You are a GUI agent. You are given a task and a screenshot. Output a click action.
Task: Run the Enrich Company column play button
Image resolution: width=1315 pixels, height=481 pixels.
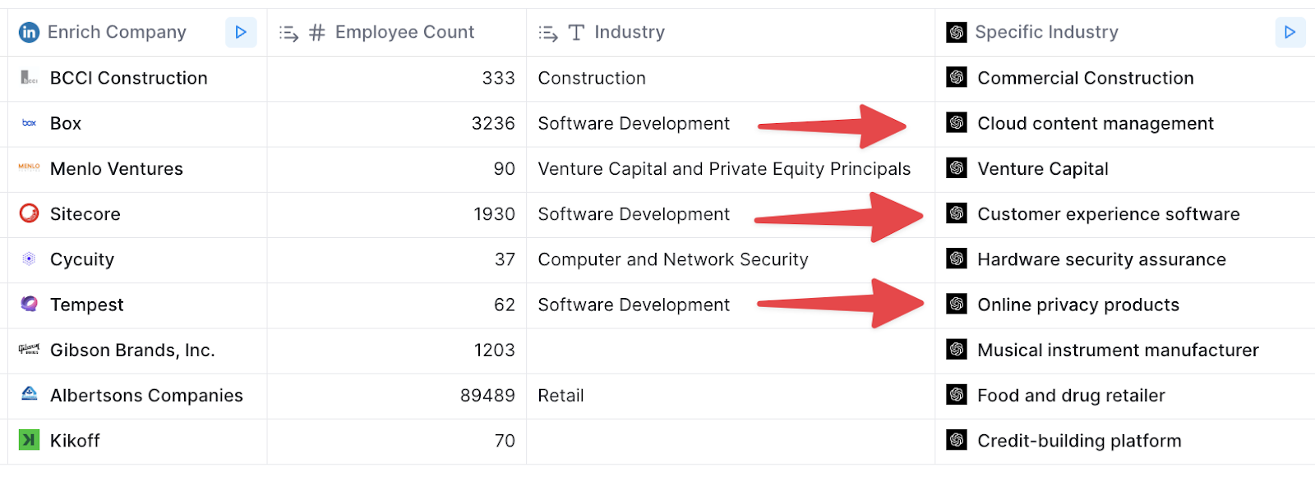coord(241,32)
